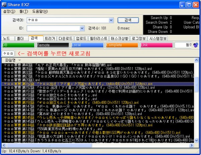Open the 도움말(H) menu
Image resolution: width=201 pixels, height=155 pixels.
[40, 11]
